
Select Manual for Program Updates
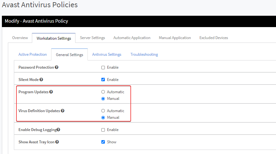(103, 99)
